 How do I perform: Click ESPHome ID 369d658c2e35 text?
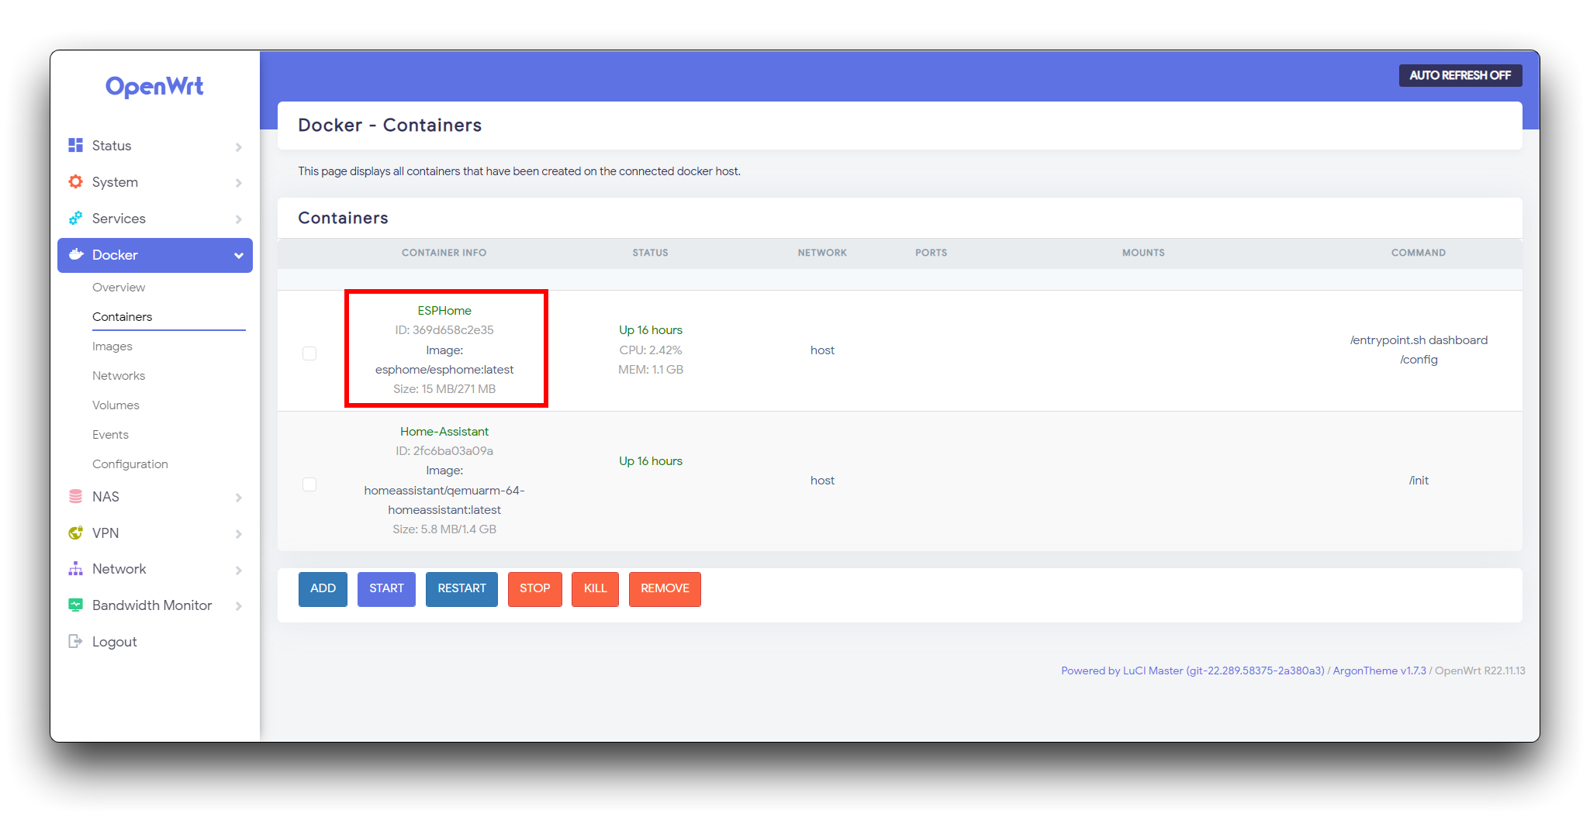click(444, 329)
